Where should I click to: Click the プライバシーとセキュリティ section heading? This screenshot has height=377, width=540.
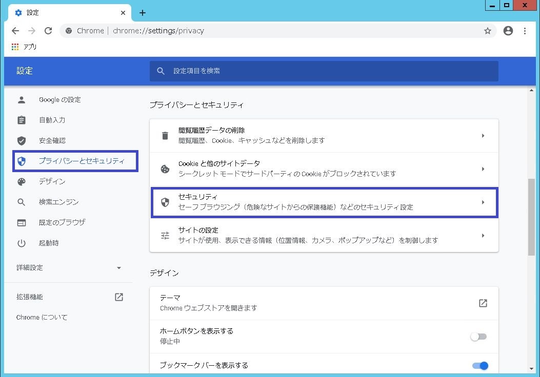coord(196,105)
